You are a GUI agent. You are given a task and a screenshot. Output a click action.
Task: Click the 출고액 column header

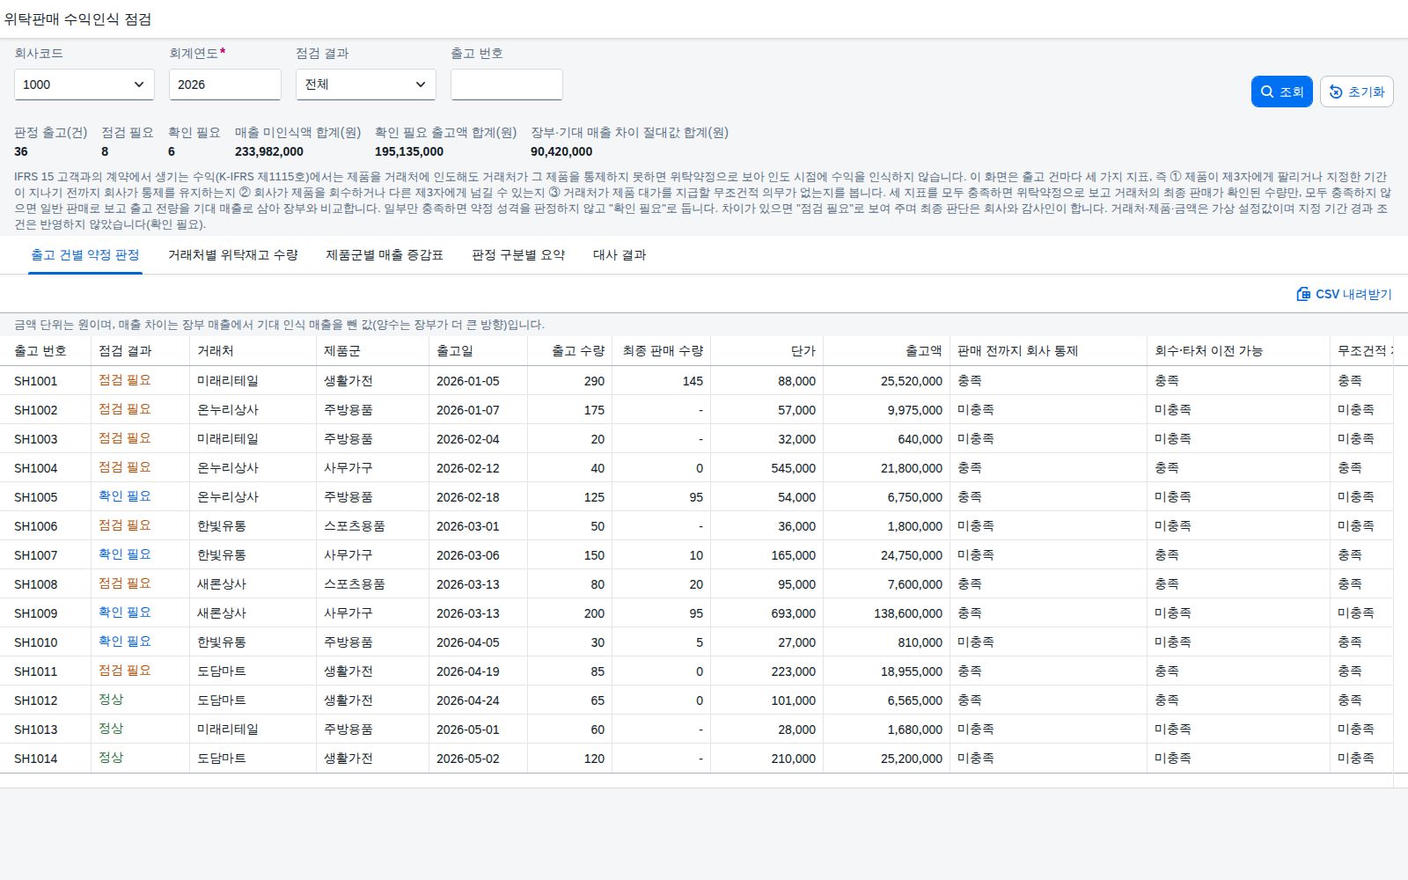[x=887, y=351]
